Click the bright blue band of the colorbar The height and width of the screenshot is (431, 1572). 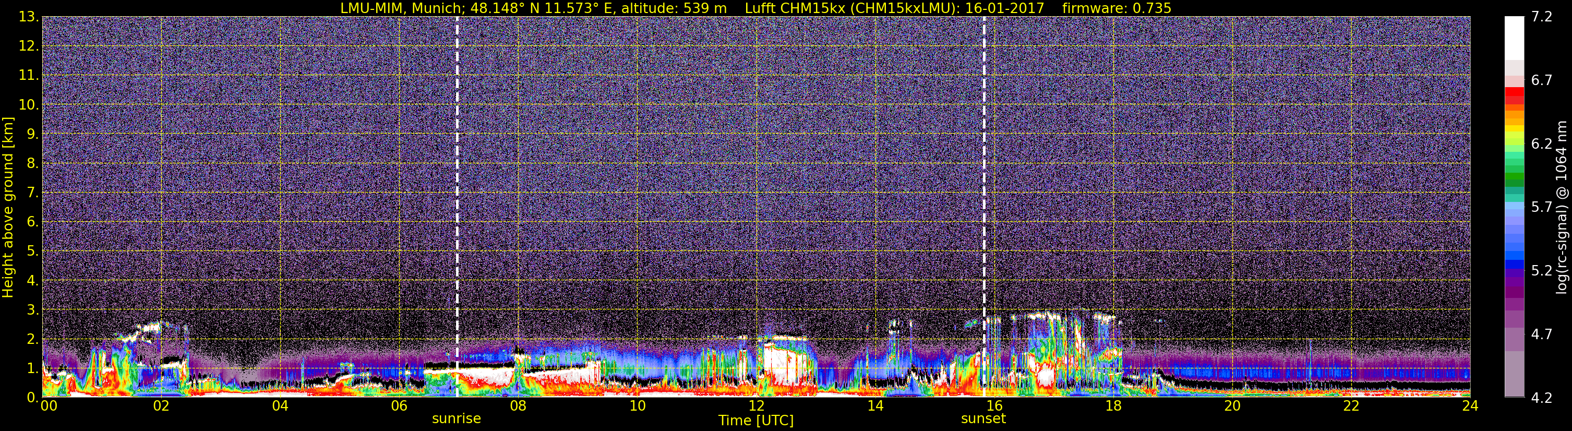click(1514, 256)
